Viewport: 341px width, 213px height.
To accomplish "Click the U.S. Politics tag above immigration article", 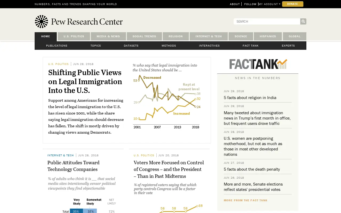I will click(58, 64).
